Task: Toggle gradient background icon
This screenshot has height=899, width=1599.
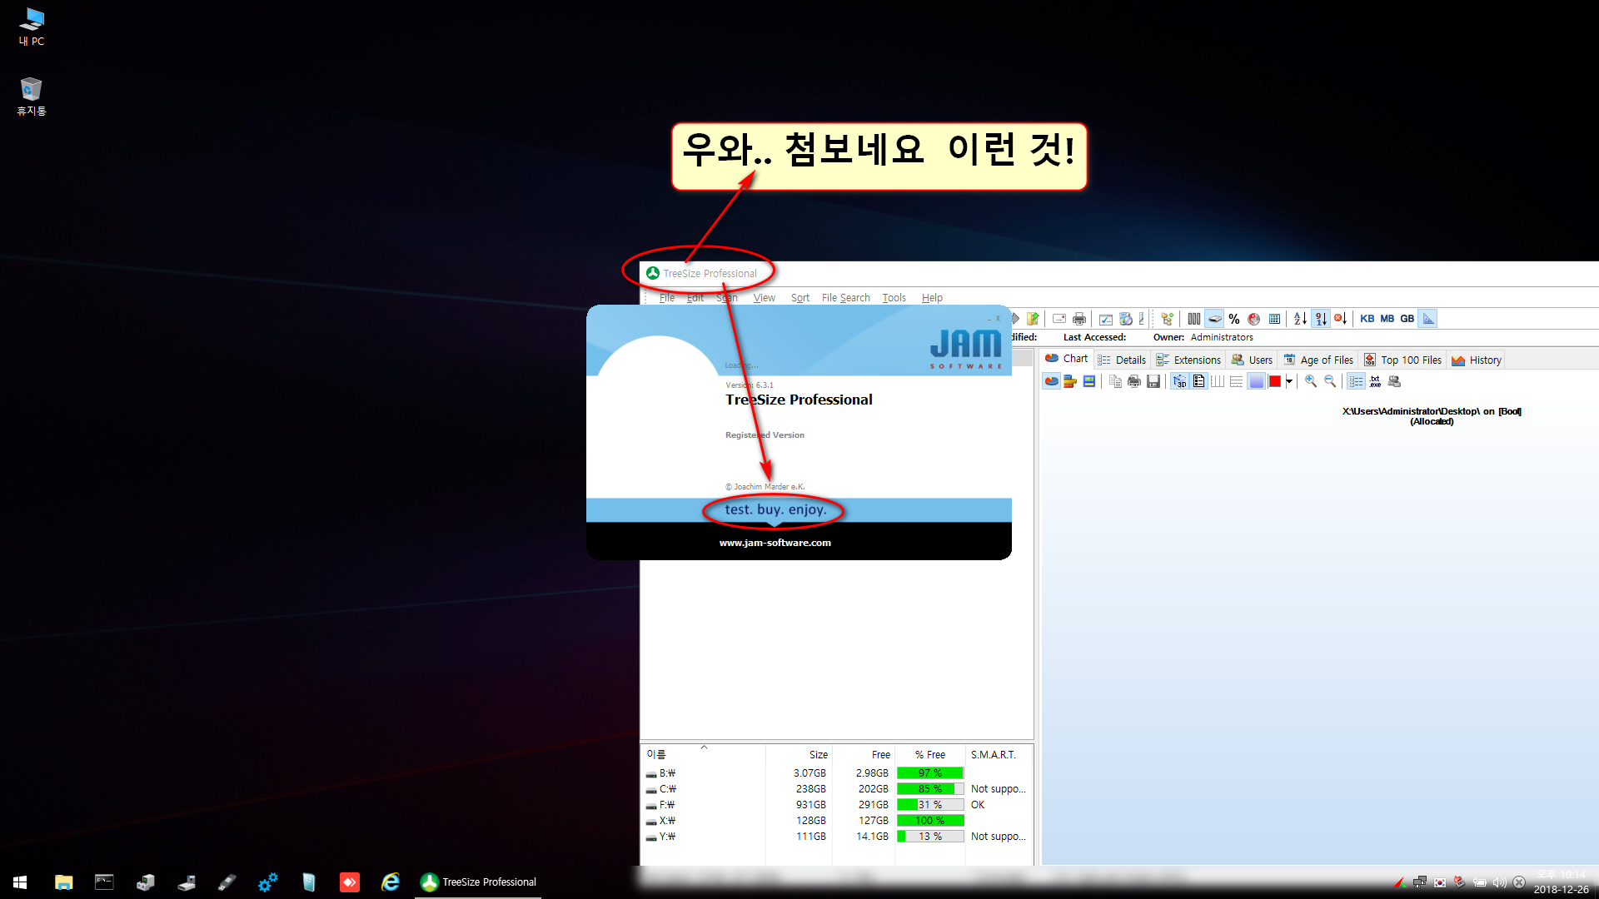Action: point(1256,381)
